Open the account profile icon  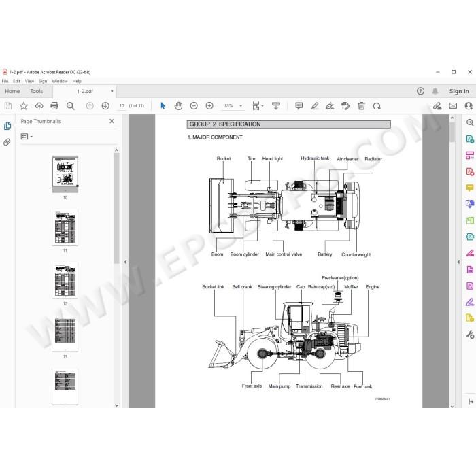469,106
